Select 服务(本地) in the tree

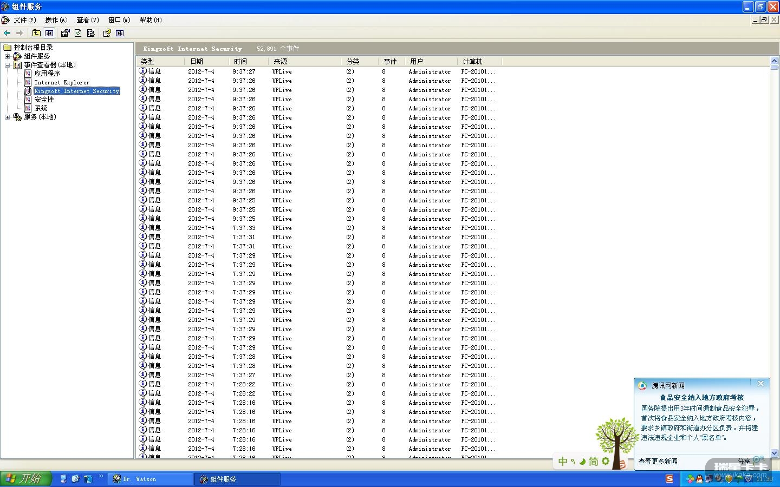click(40, 117)
